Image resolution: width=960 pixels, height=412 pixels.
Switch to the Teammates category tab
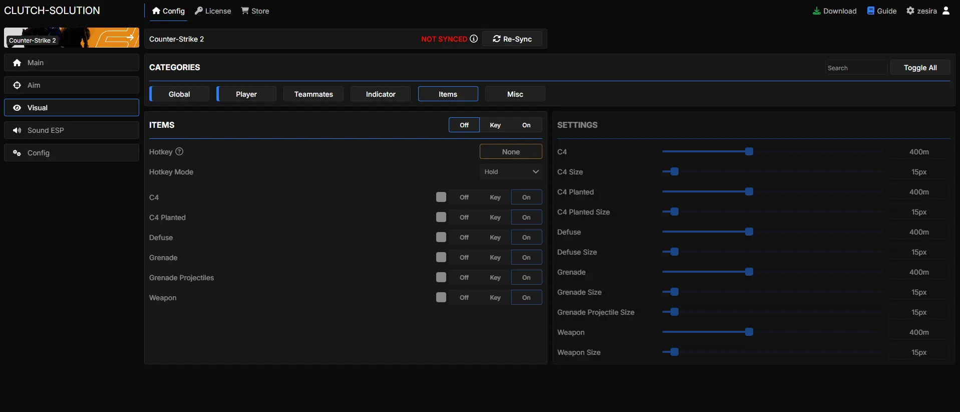[x=313, y=94]
